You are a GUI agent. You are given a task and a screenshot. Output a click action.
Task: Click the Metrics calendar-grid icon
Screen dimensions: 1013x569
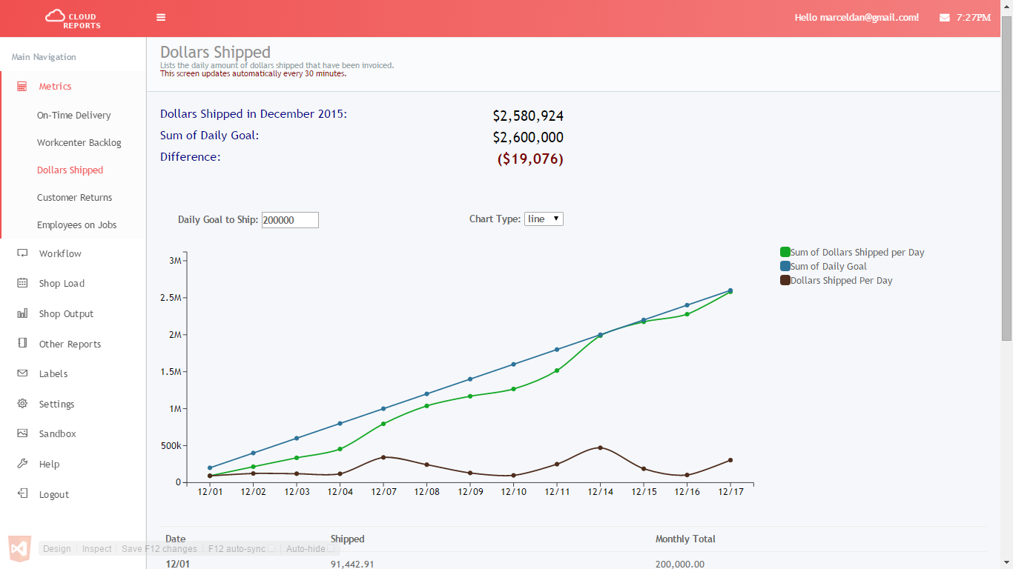pyautogui.click(x=22, y=87)
